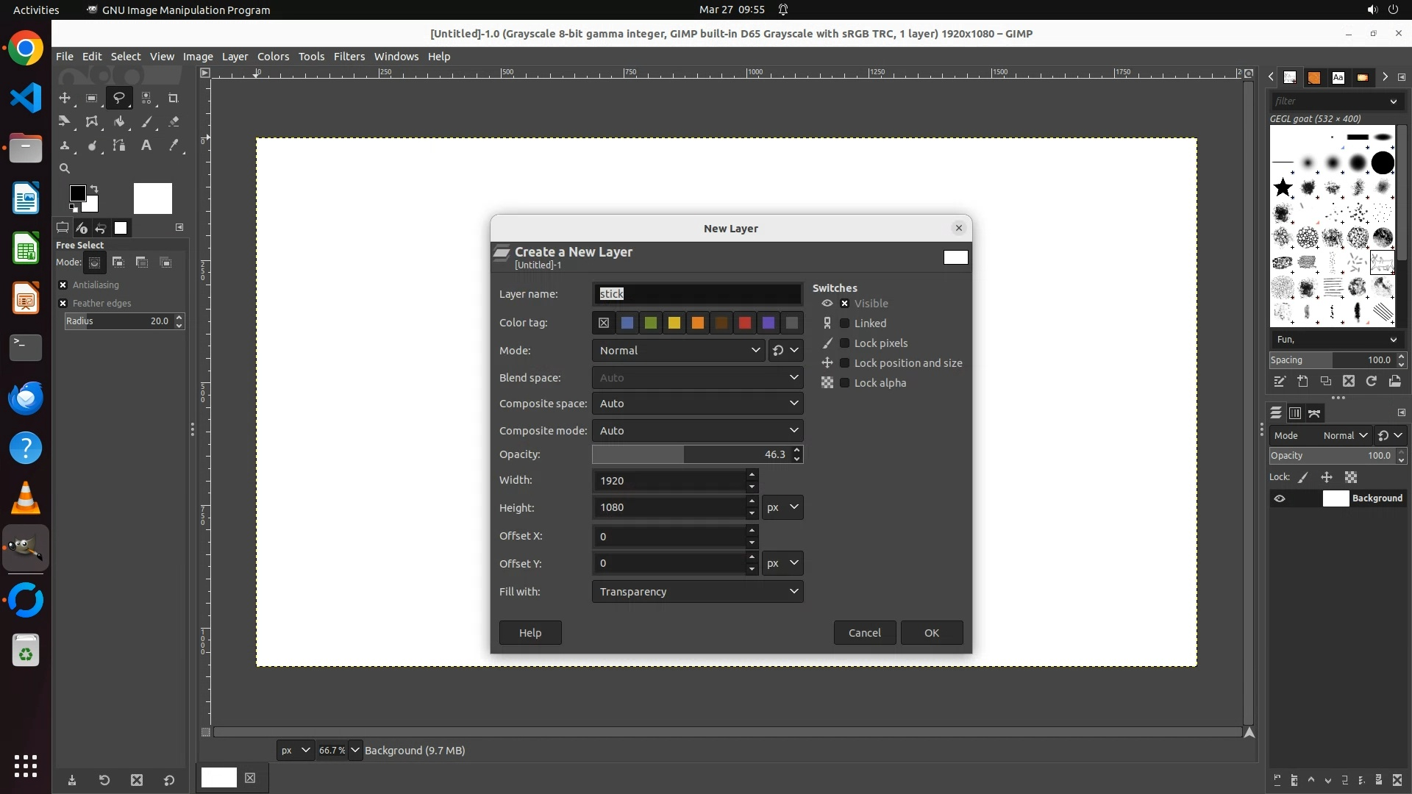Viewport: 1412px width, 794px height.
Task: Open the Paths tab in layers dock
Action: pos(1314,413)
